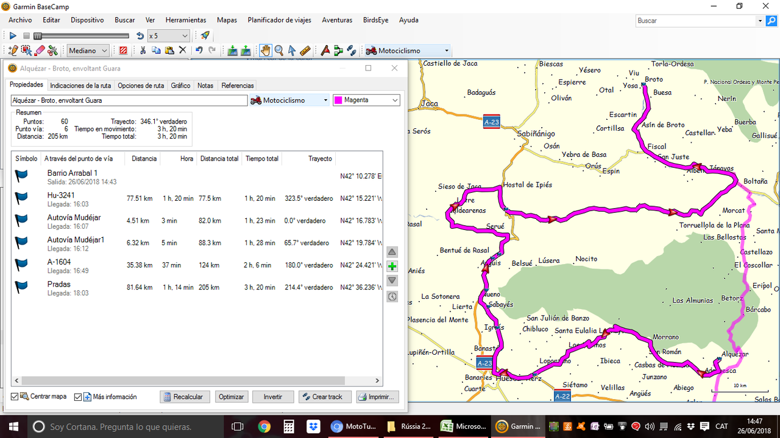
Task: Paste with the clipboard icon
Action: point(169,50)
